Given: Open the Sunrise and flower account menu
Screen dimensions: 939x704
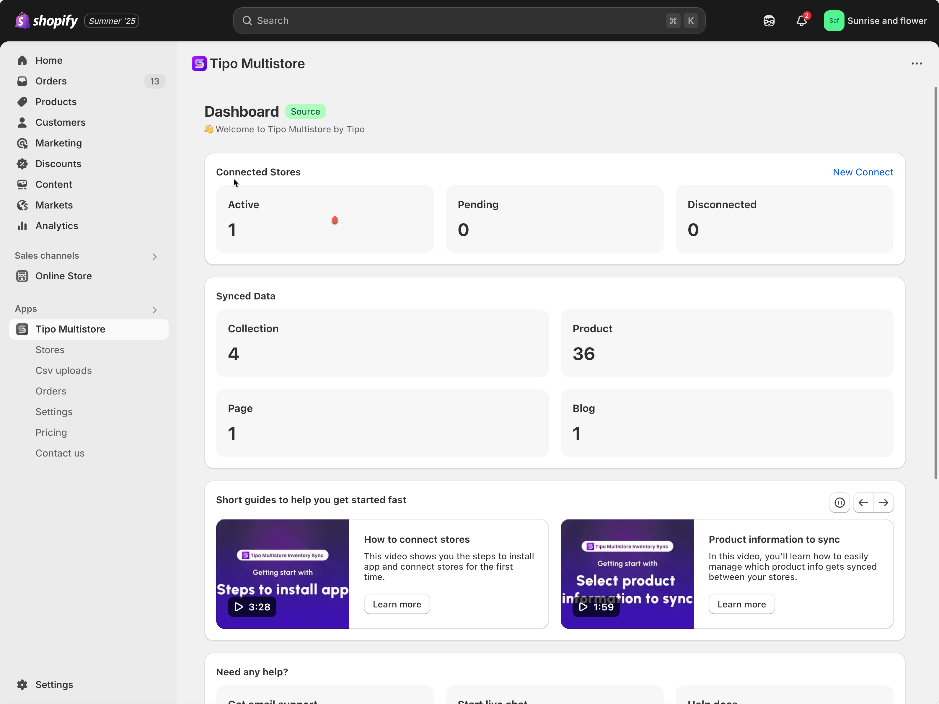Looking at the screenshot, I should pyautogui.click(x=875, y=21).
